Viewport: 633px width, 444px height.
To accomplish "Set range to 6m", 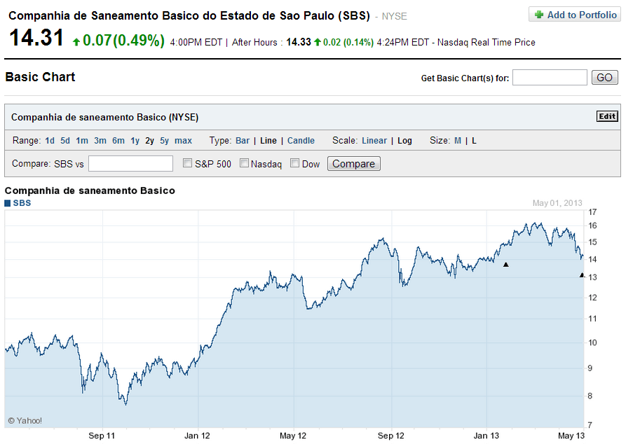I will point(118,141).
